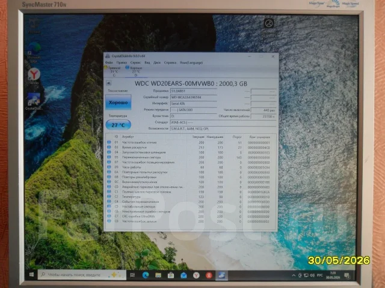Select row 07 Частота ошибок позиционирования
This screenshot has width=385, height=288.
(x=191, y=162)
